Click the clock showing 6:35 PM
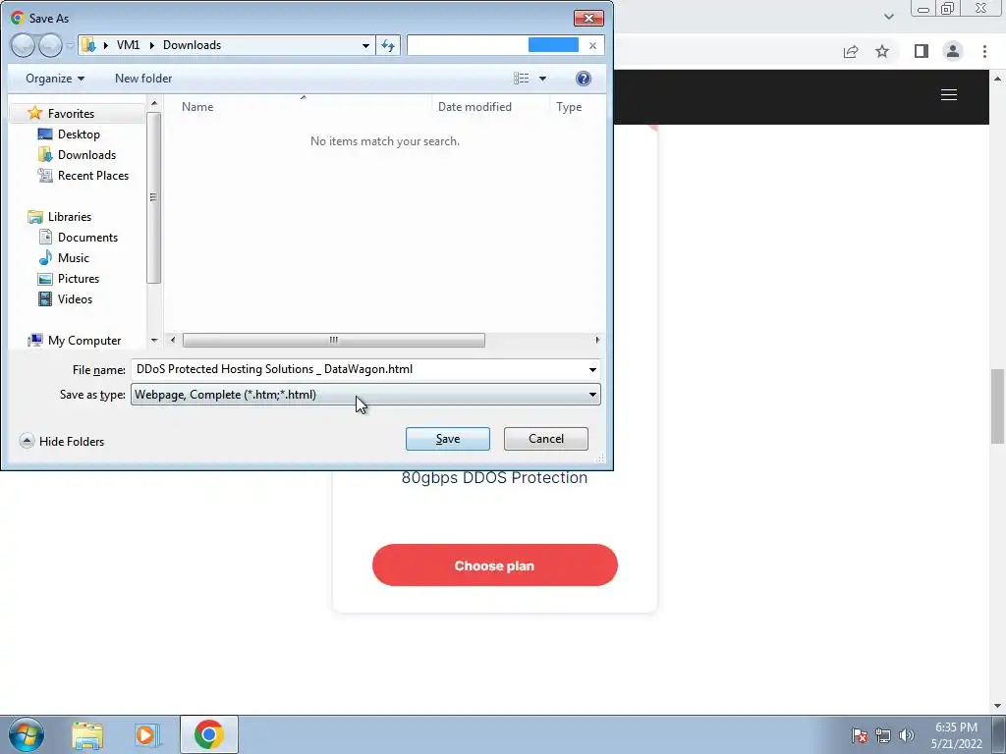Viewport: 1006px width, 754px height. click(956, 727)
